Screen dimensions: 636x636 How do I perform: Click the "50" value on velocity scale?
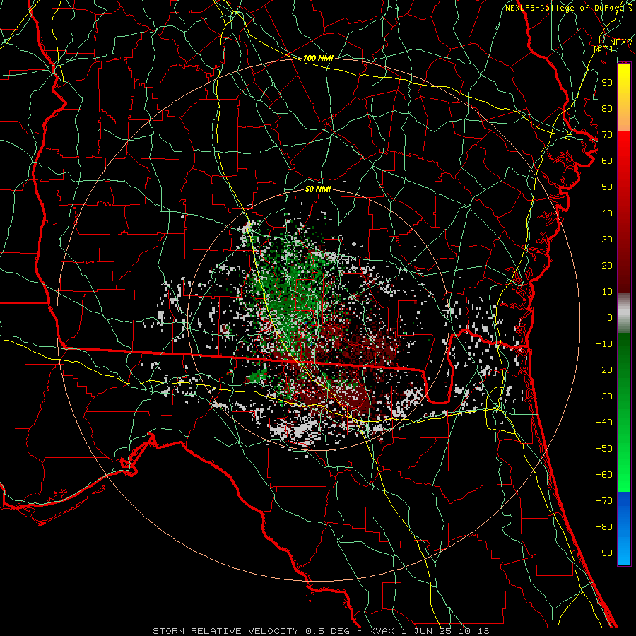pyautogui.click(x=607, y=187)
